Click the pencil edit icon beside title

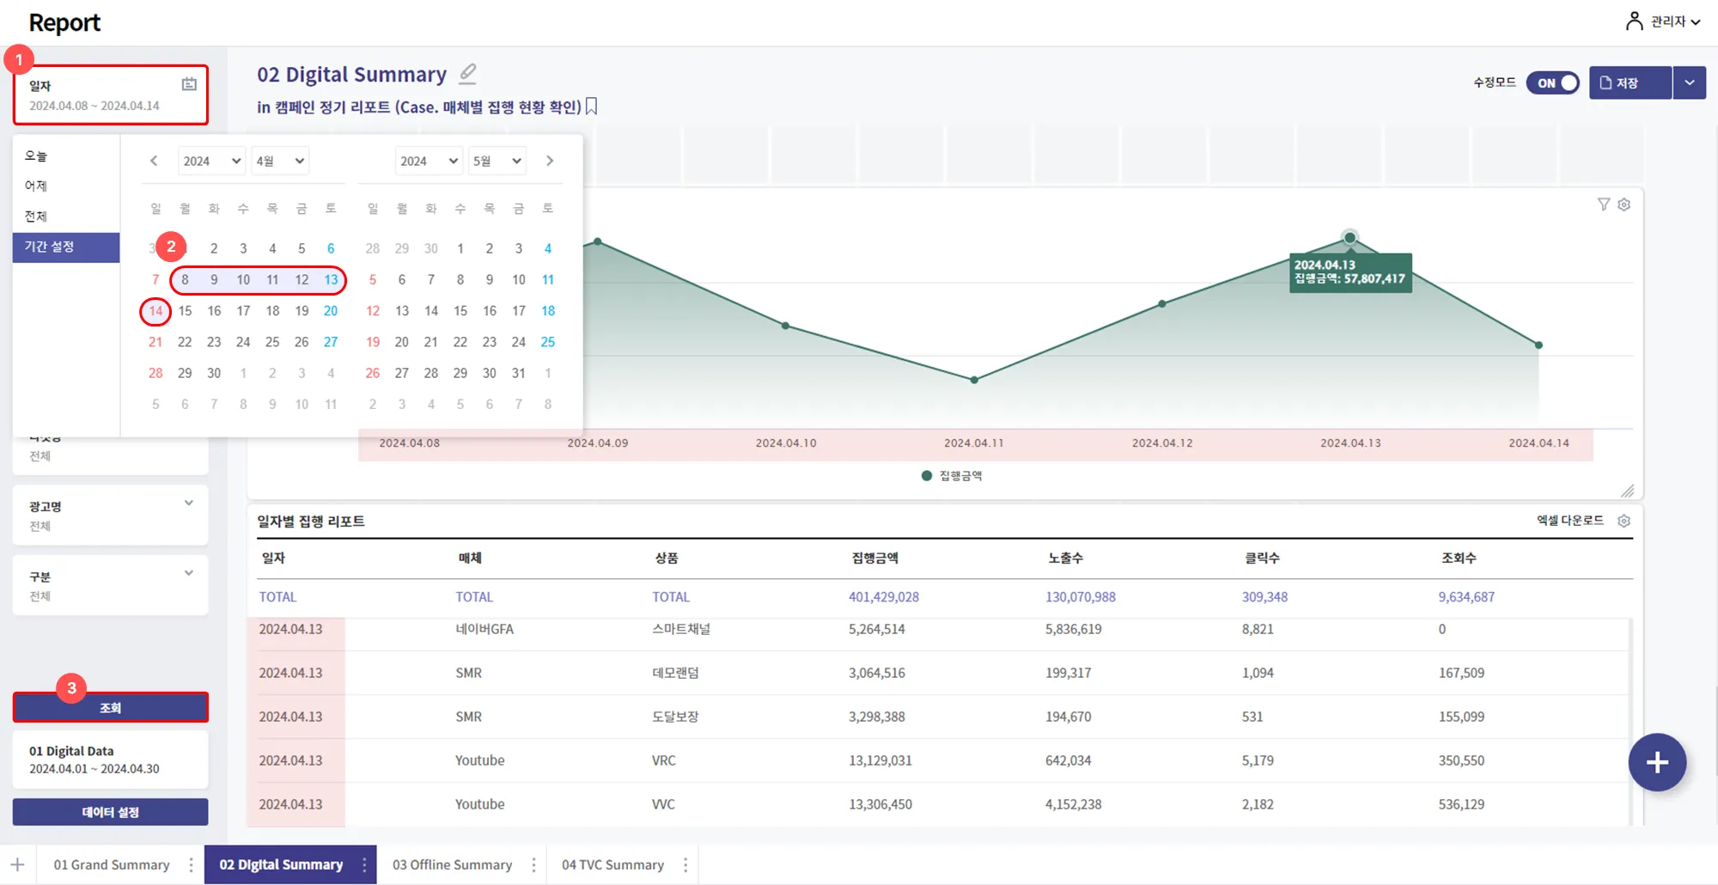click(x=467, y=74)
